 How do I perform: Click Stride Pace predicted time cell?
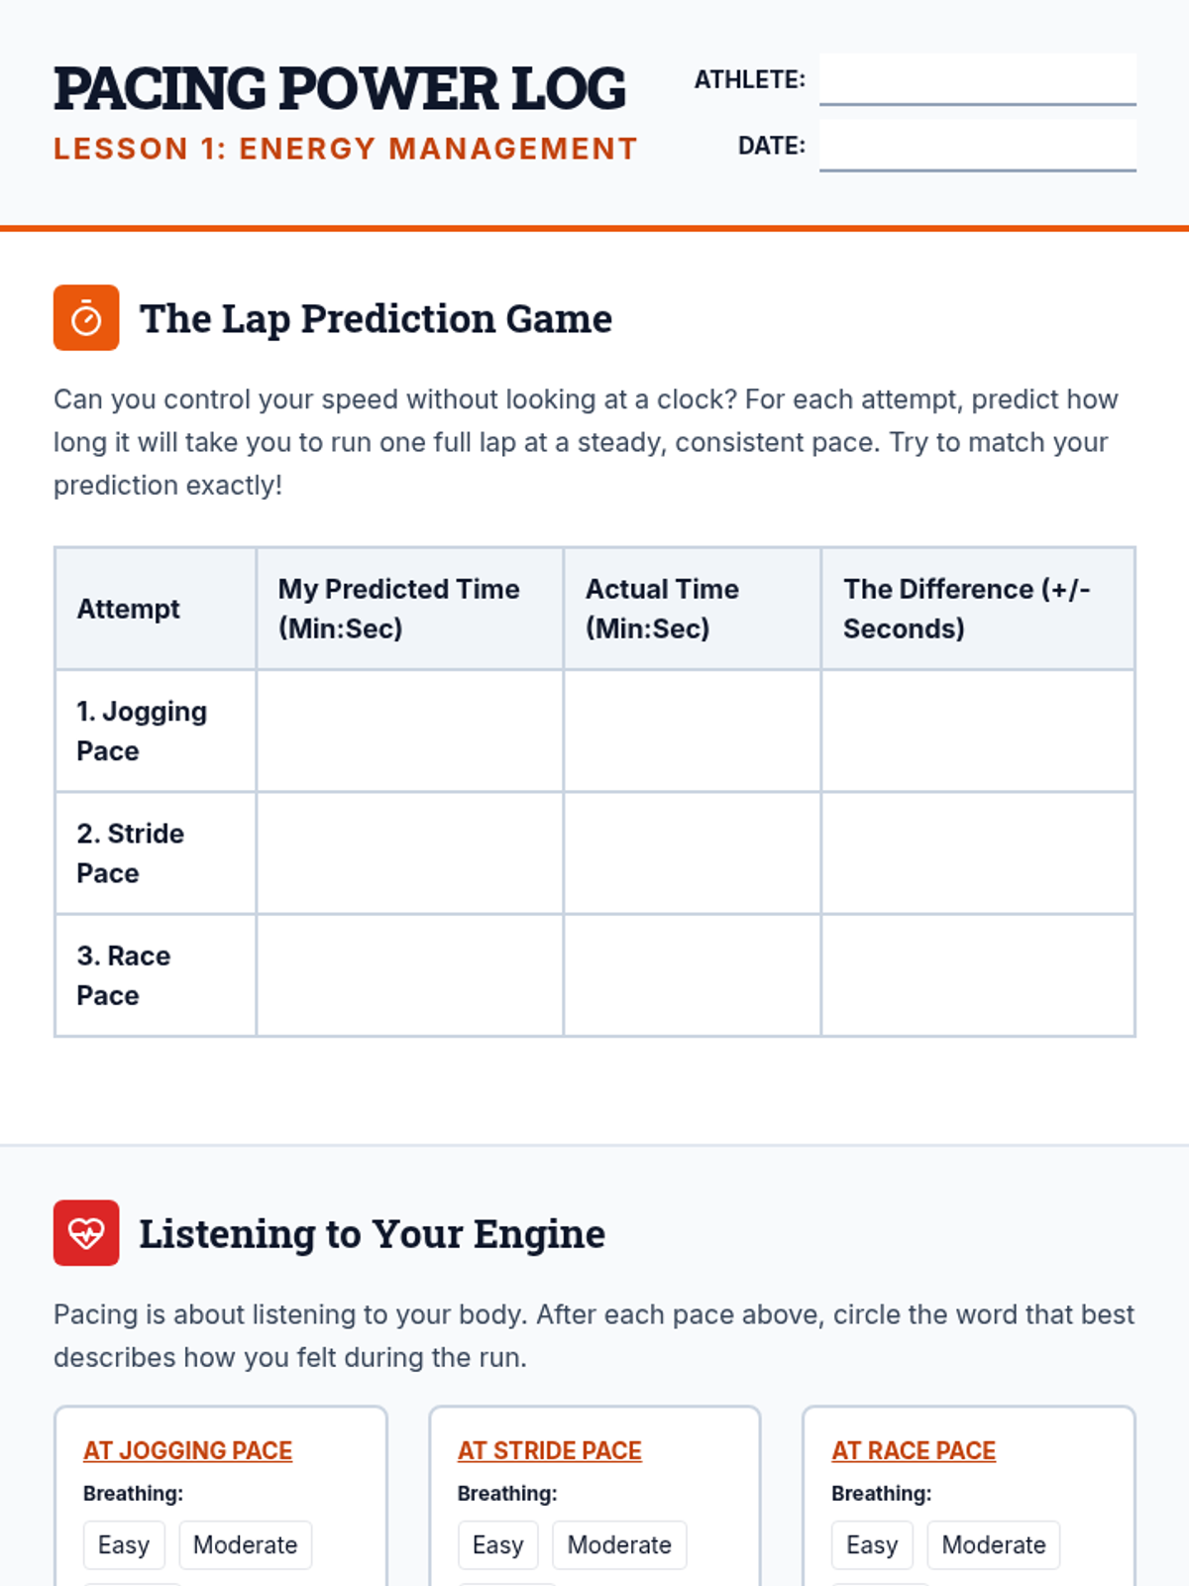point(409,852)
